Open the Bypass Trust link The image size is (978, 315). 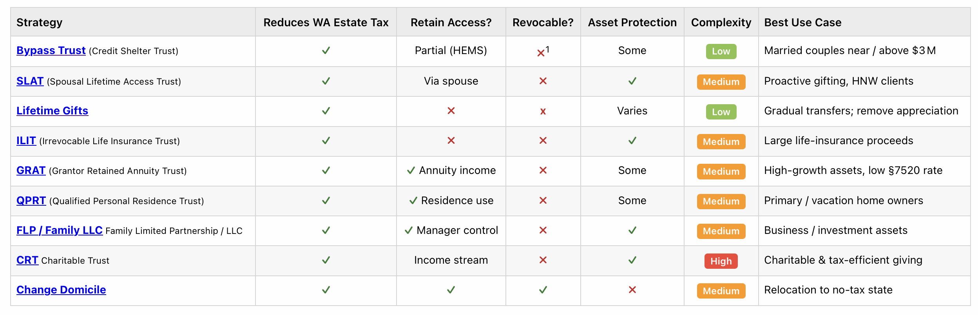[51, 51]
